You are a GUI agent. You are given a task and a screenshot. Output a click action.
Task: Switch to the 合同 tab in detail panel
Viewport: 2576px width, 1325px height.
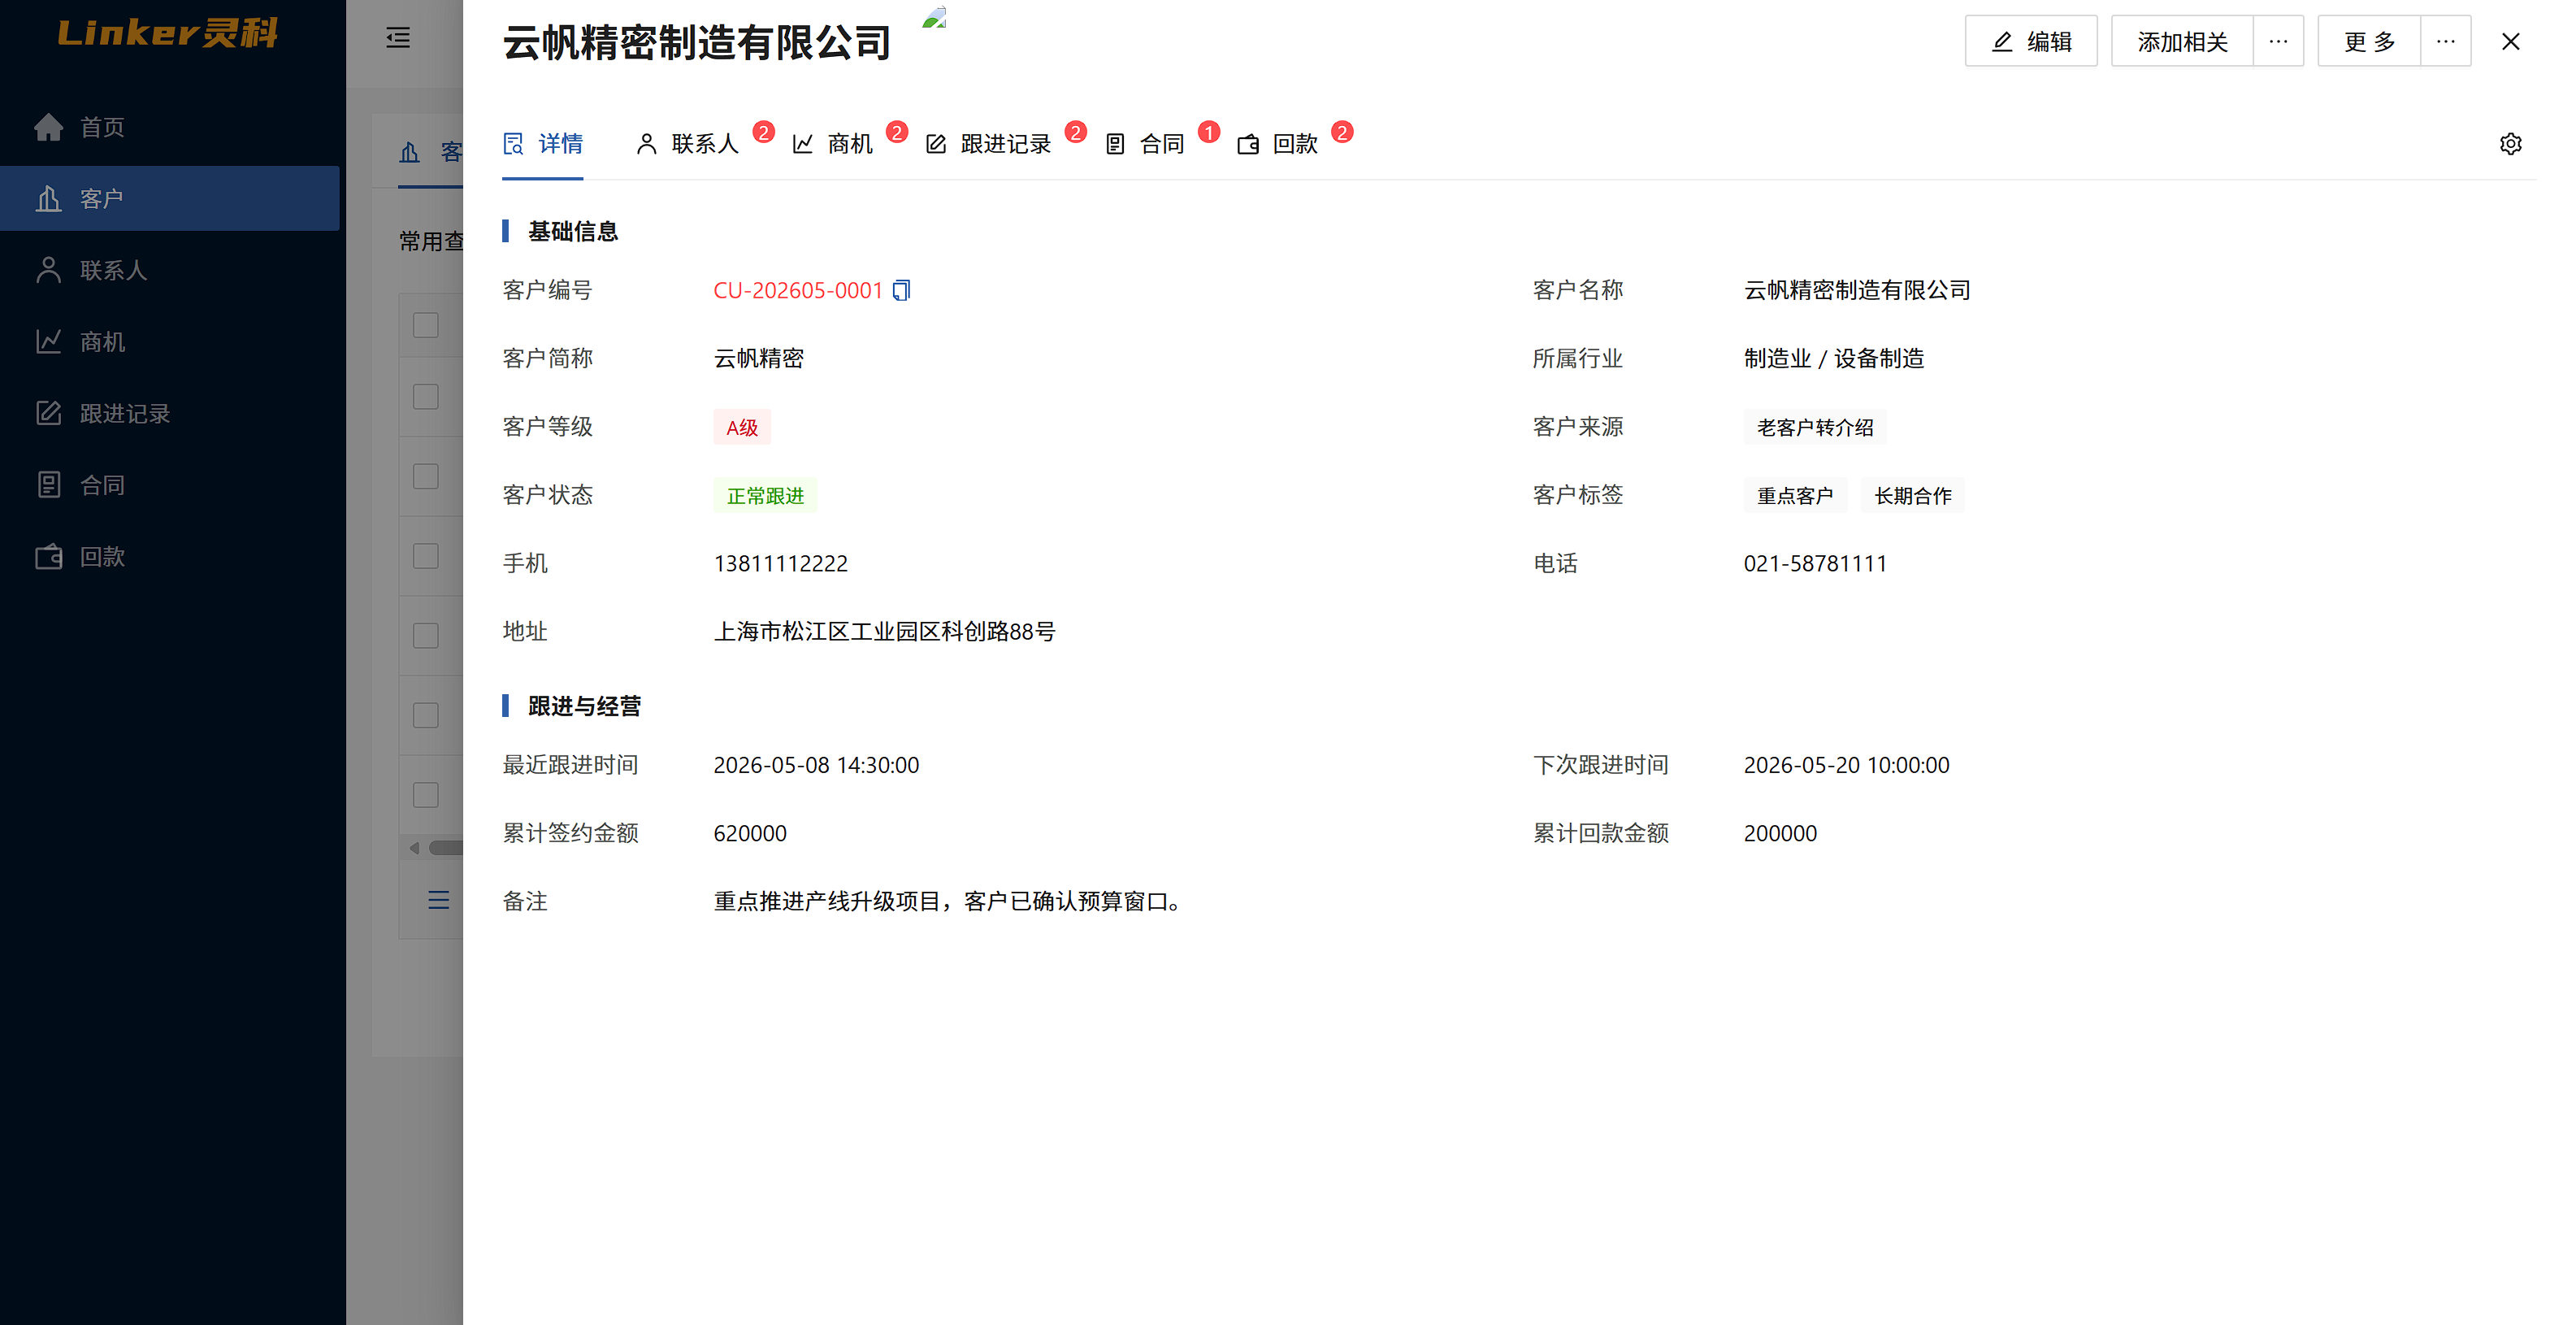click(x=1145, y=144)
